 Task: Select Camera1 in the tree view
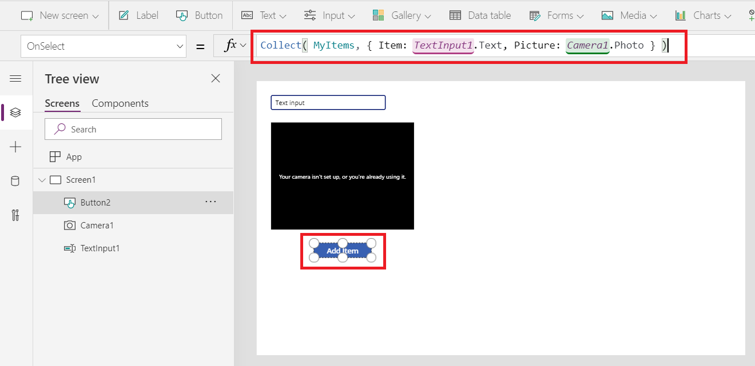click(97, 225)
